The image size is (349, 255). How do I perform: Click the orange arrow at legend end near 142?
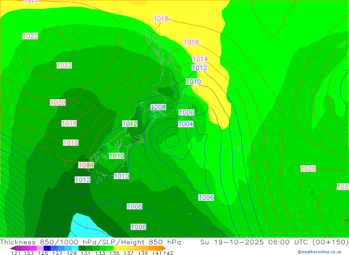[164, 248]
